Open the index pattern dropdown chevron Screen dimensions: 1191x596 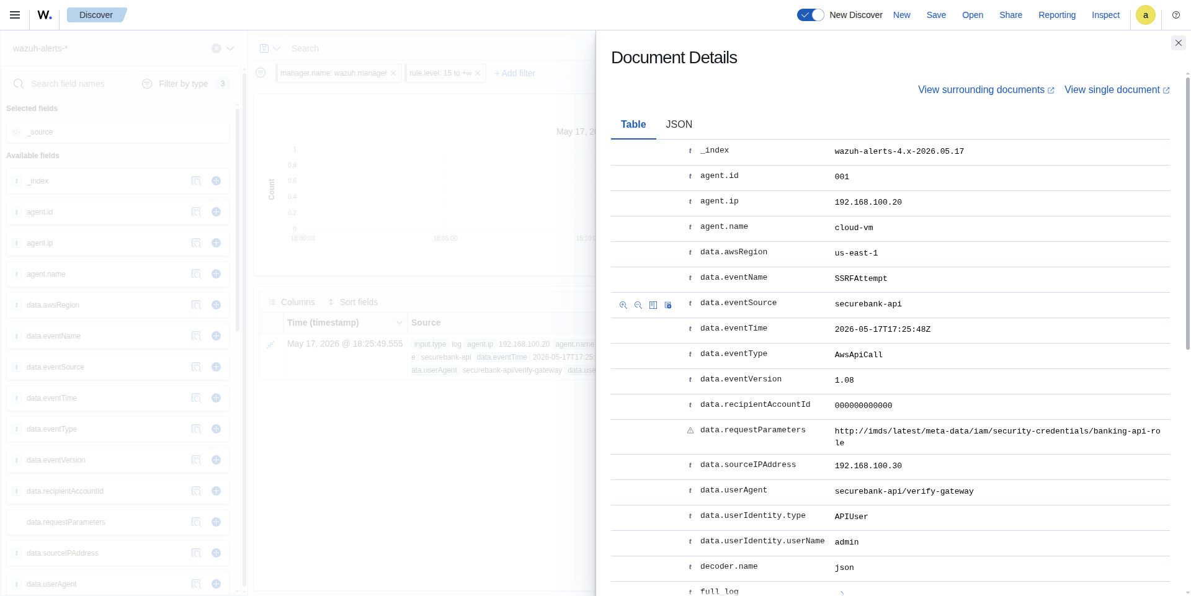(230, 48)
